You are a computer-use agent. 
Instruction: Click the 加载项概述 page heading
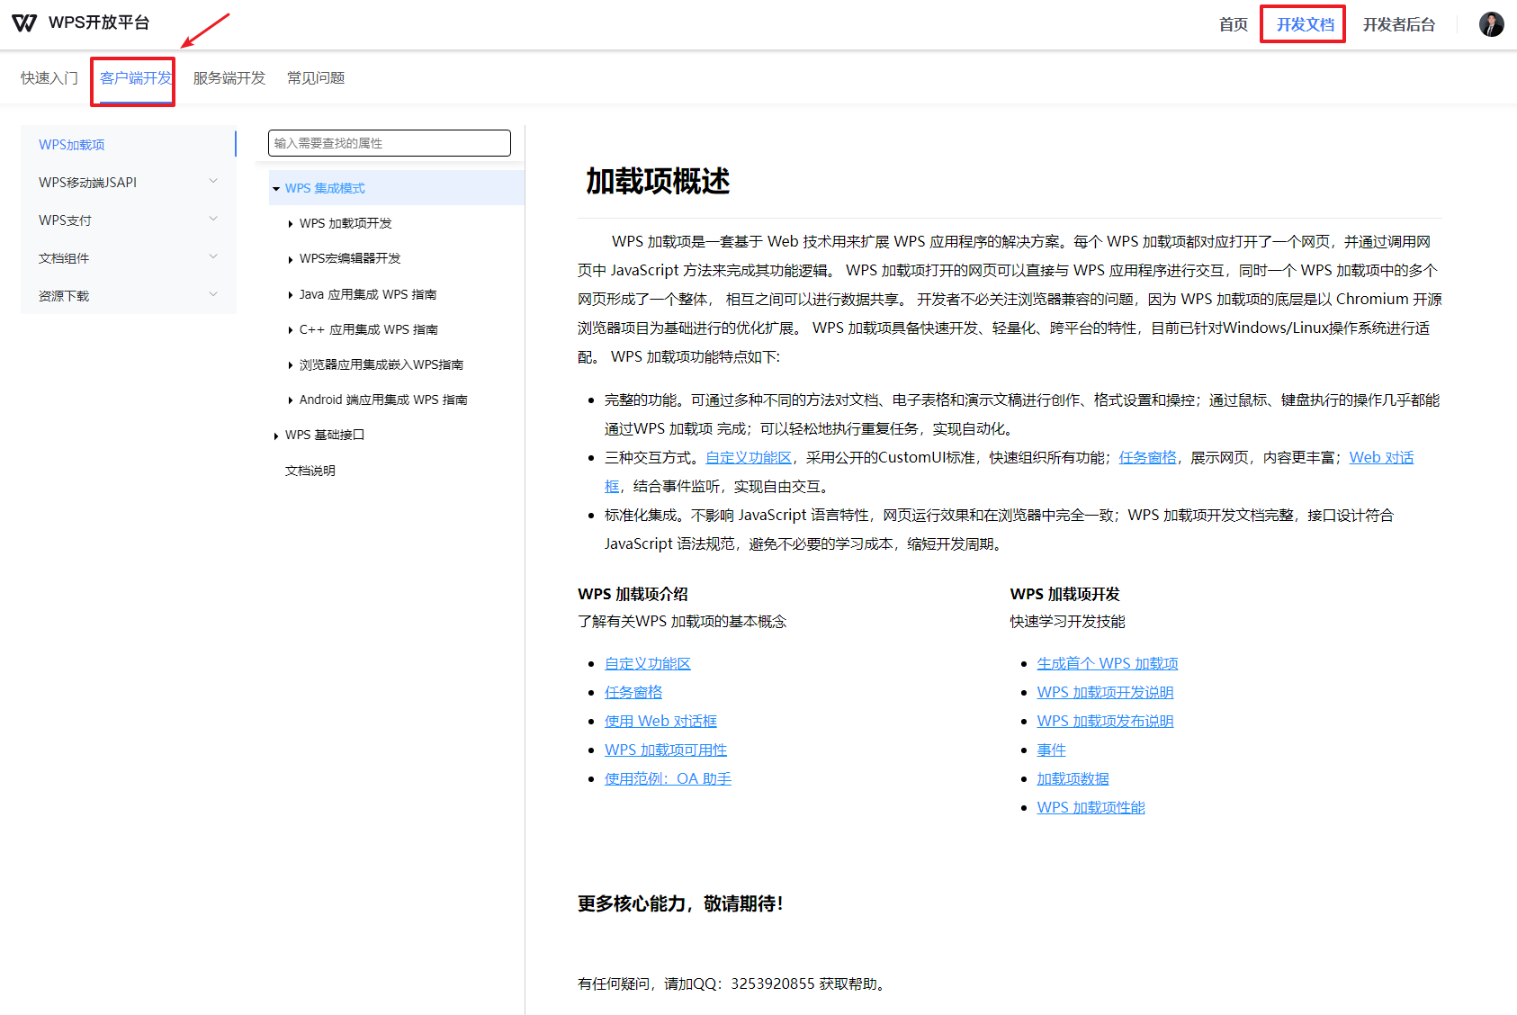pos(658,181)
